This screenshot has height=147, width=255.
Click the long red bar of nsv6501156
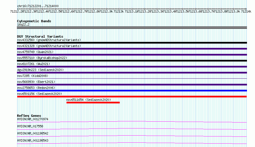132,97
